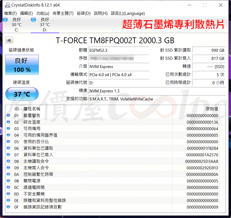Click the transfer mode field PCIe 4.0 x4
The height and width of the screenshot is (218, 231).
coord(119,75)
